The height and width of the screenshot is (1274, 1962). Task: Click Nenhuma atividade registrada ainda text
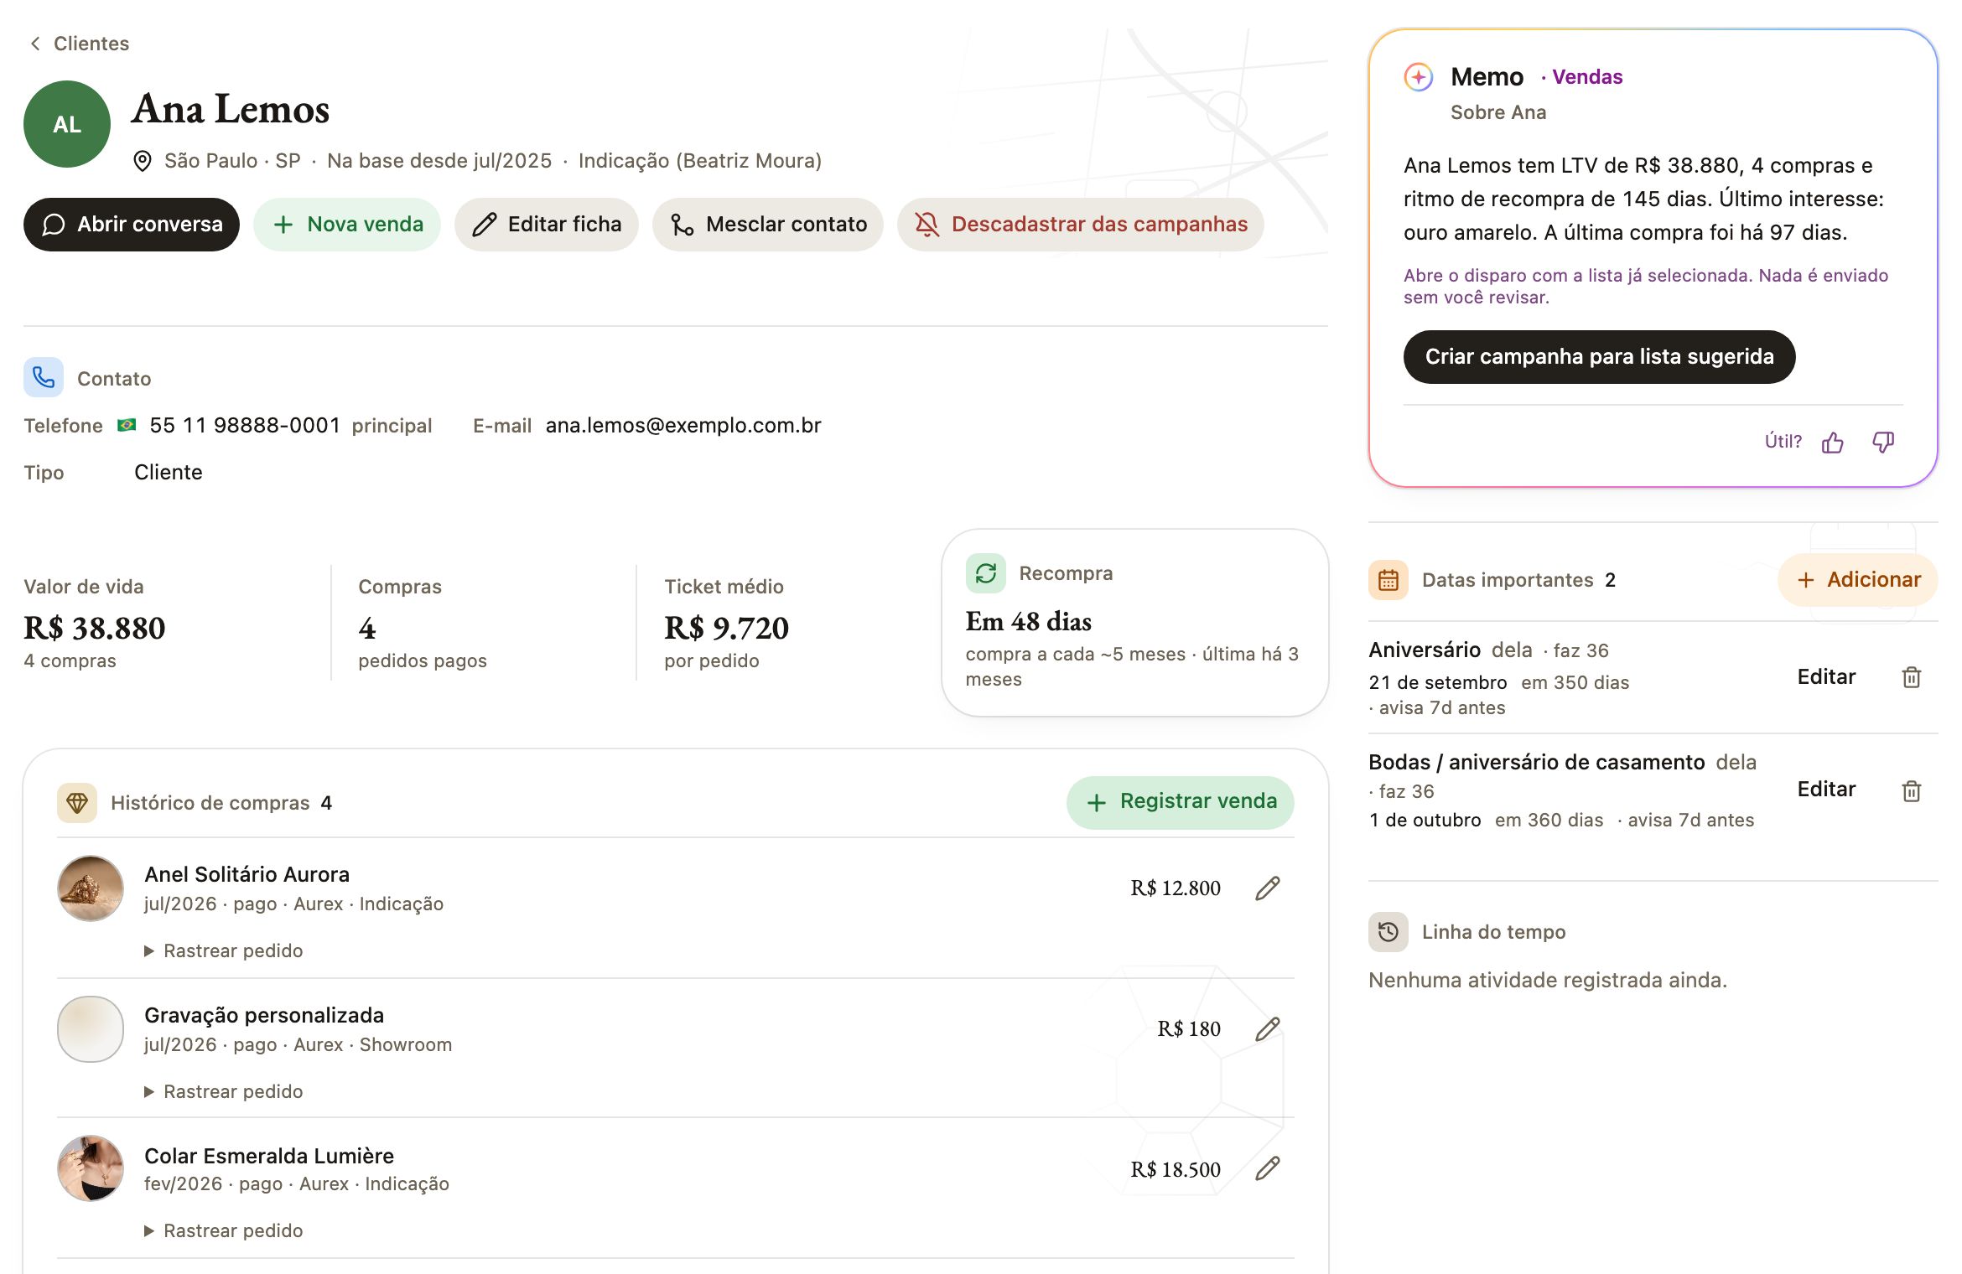(x=1548, y=980)
